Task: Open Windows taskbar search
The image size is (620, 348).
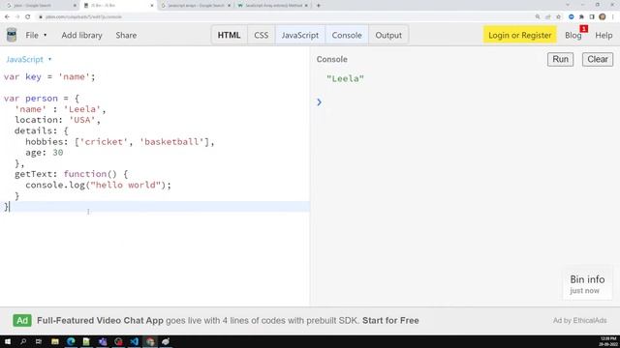Action: [x=23, y=341]
